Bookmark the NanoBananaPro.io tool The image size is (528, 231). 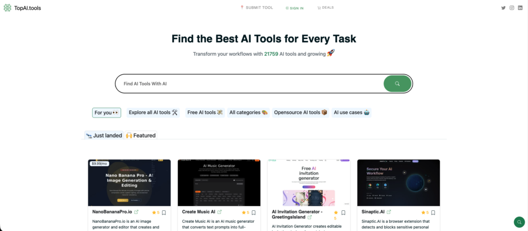point(163,212)
